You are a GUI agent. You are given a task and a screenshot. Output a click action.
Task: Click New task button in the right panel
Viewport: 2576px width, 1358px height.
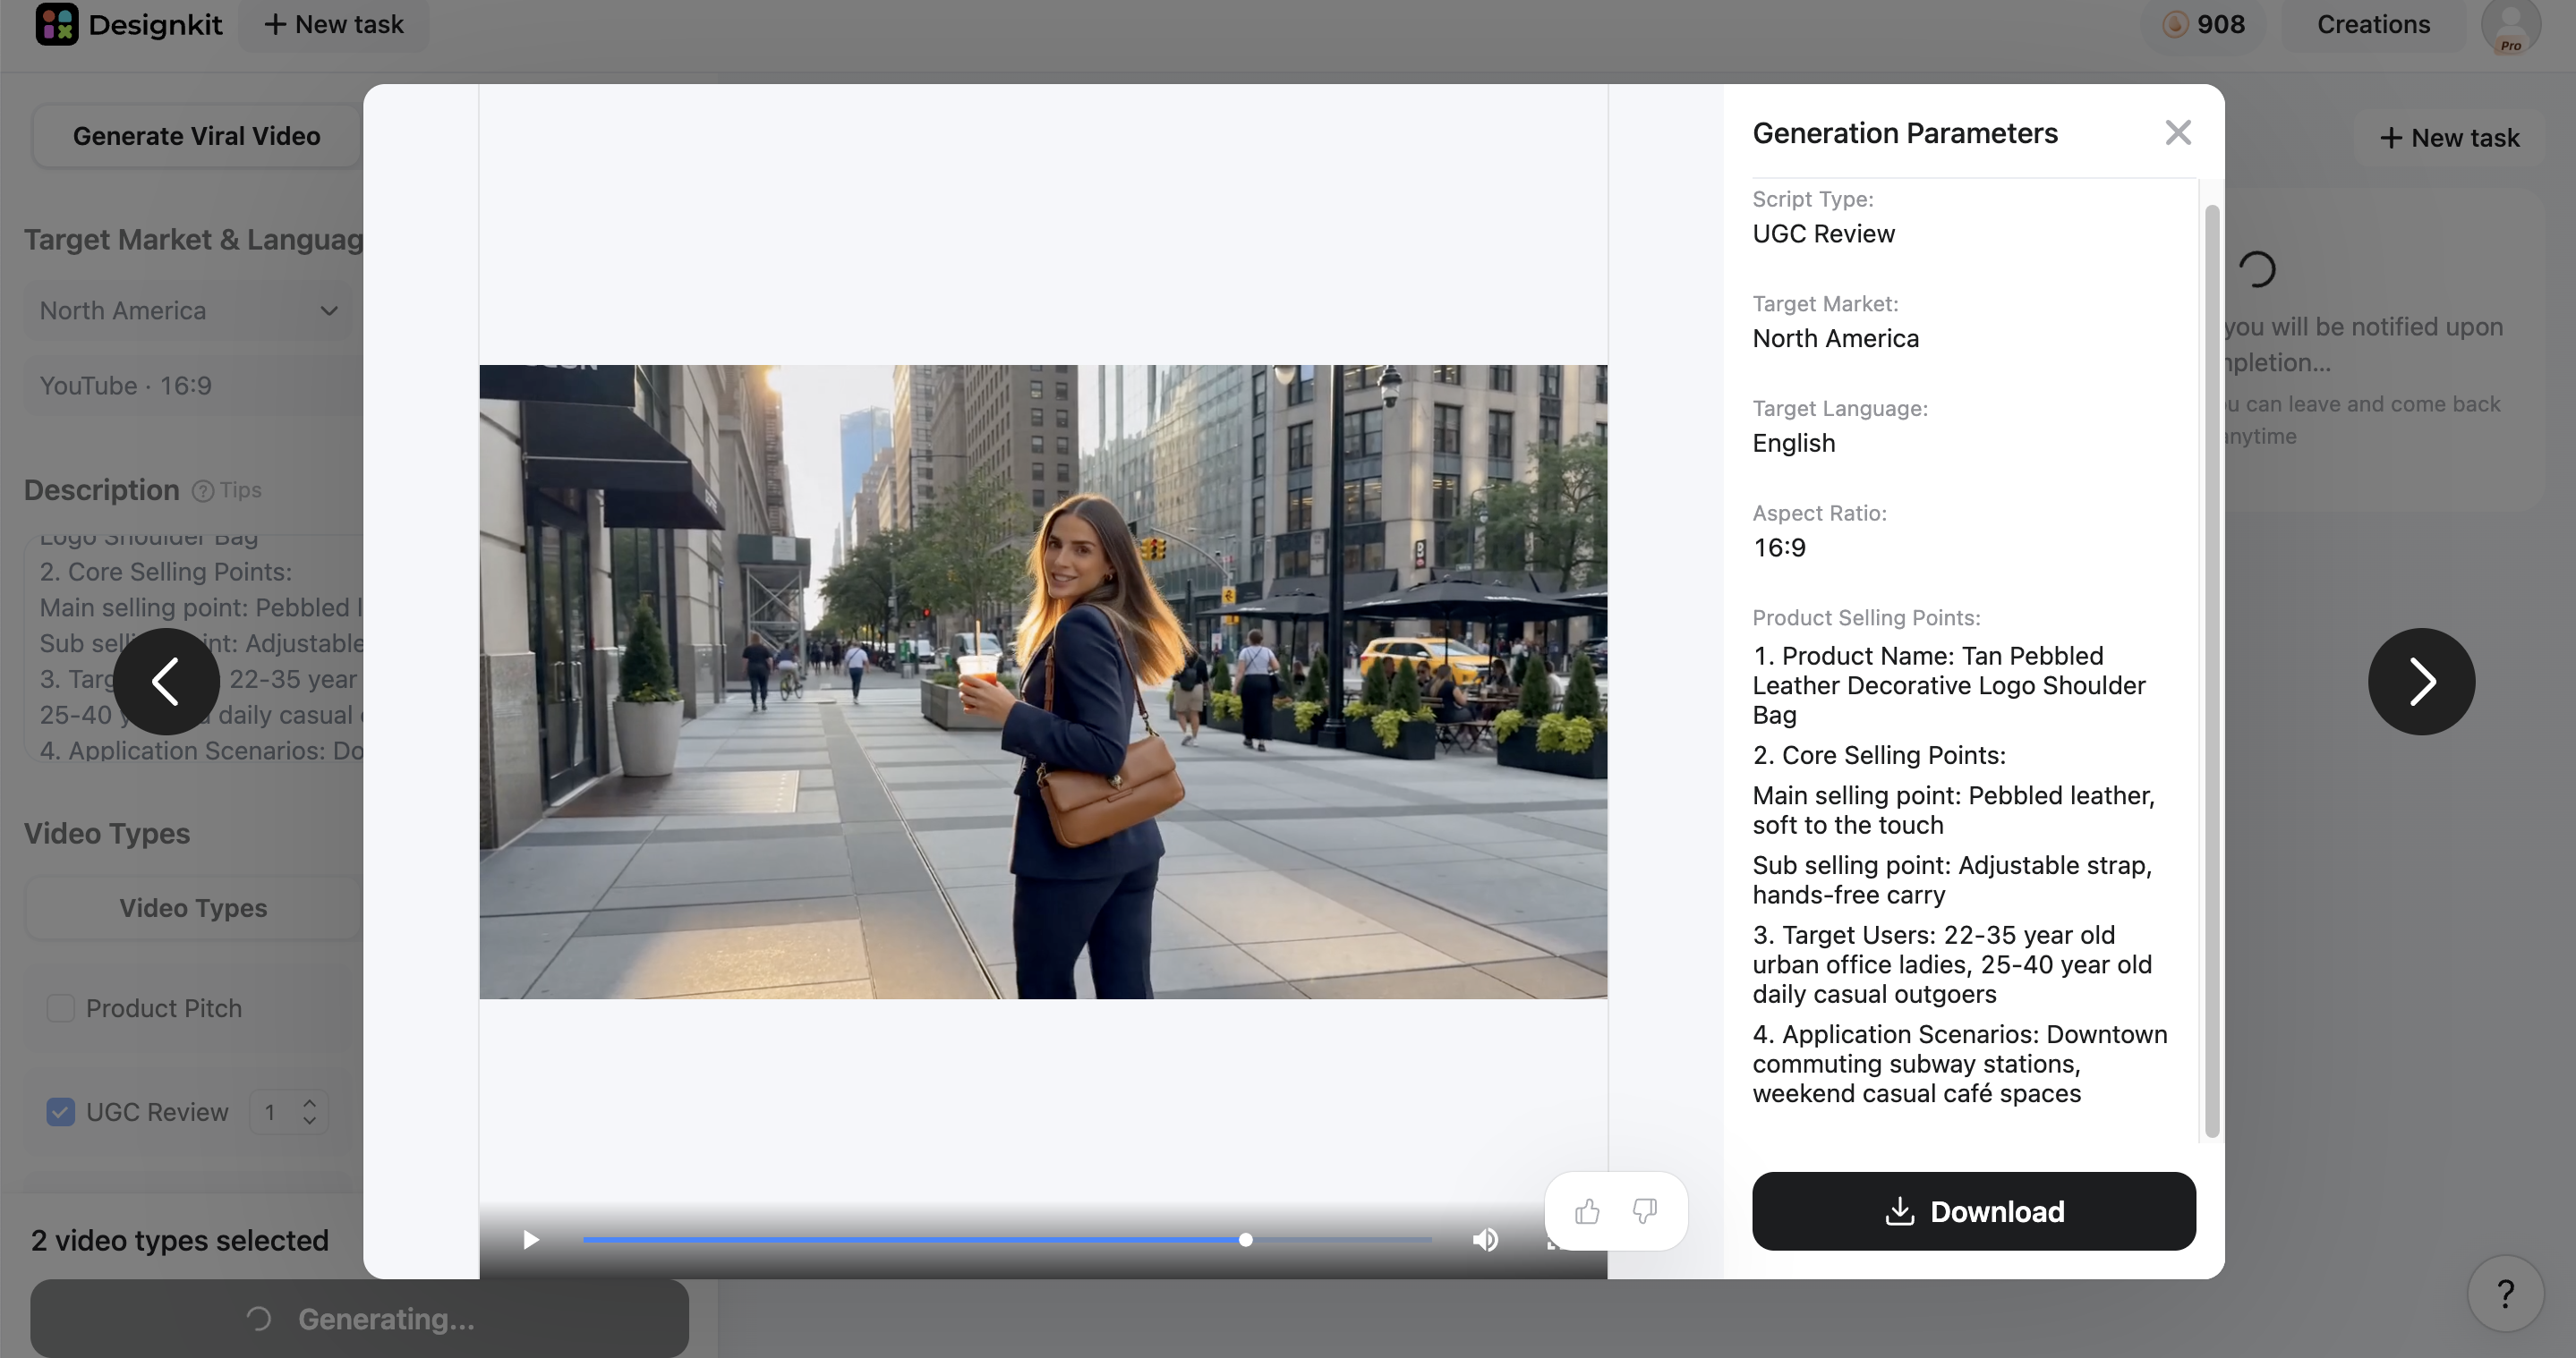click(x=2450, y=138)
